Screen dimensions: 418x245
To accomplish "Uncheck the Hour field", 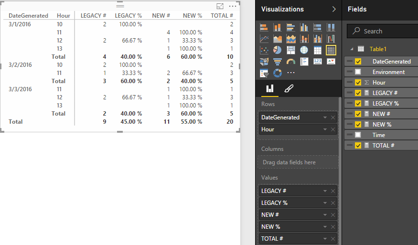I will (358, 82).
